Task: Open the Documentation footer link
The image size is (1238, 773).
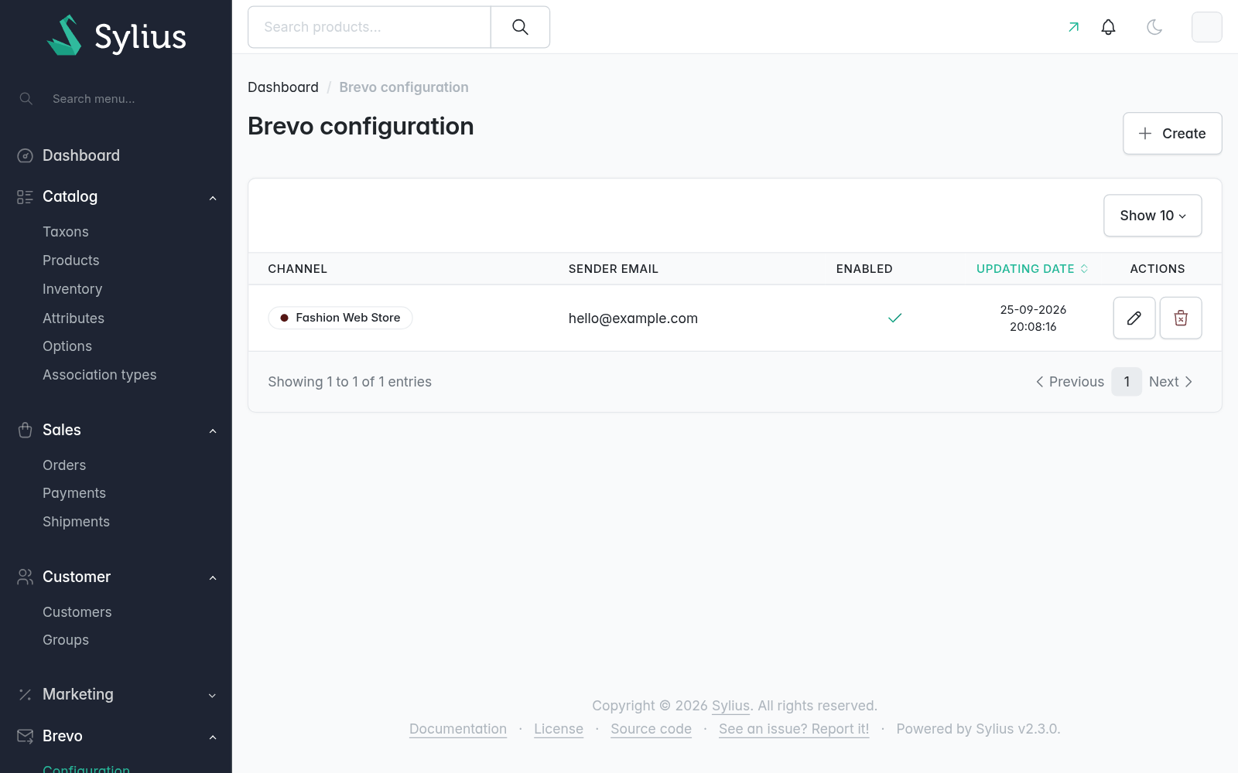Action: click(458, 729)
